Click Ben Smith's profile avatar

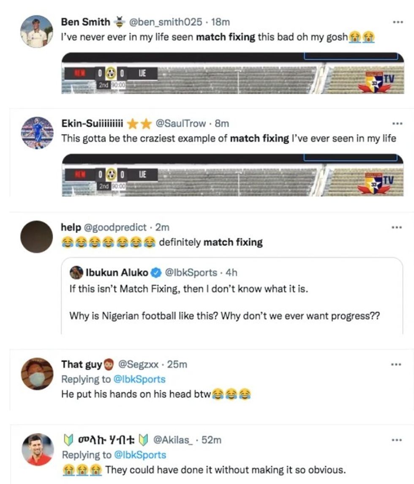pos(37,30)
